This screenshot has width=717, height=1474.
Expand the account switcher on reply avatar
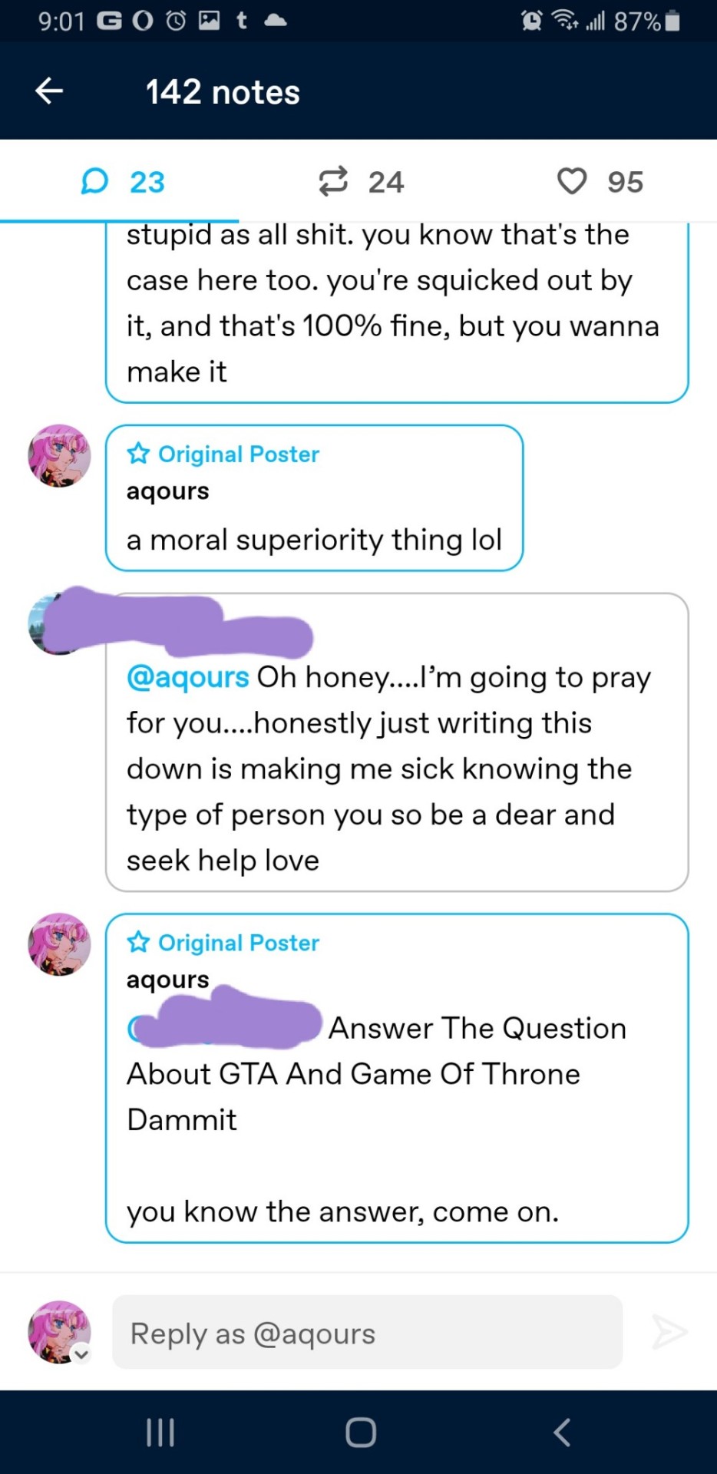[x=81, y=1354]
